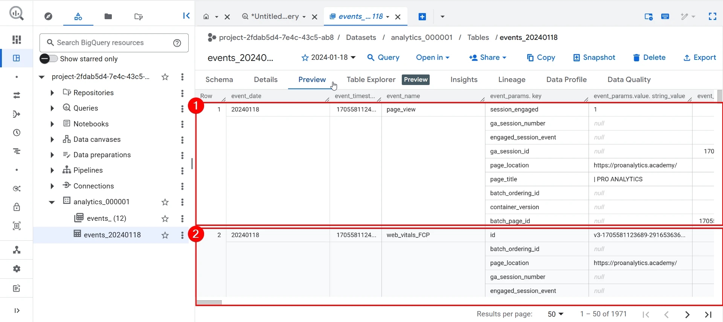The image size is (723, 322).
Task: Click the Query button
Action: [383, 58]
